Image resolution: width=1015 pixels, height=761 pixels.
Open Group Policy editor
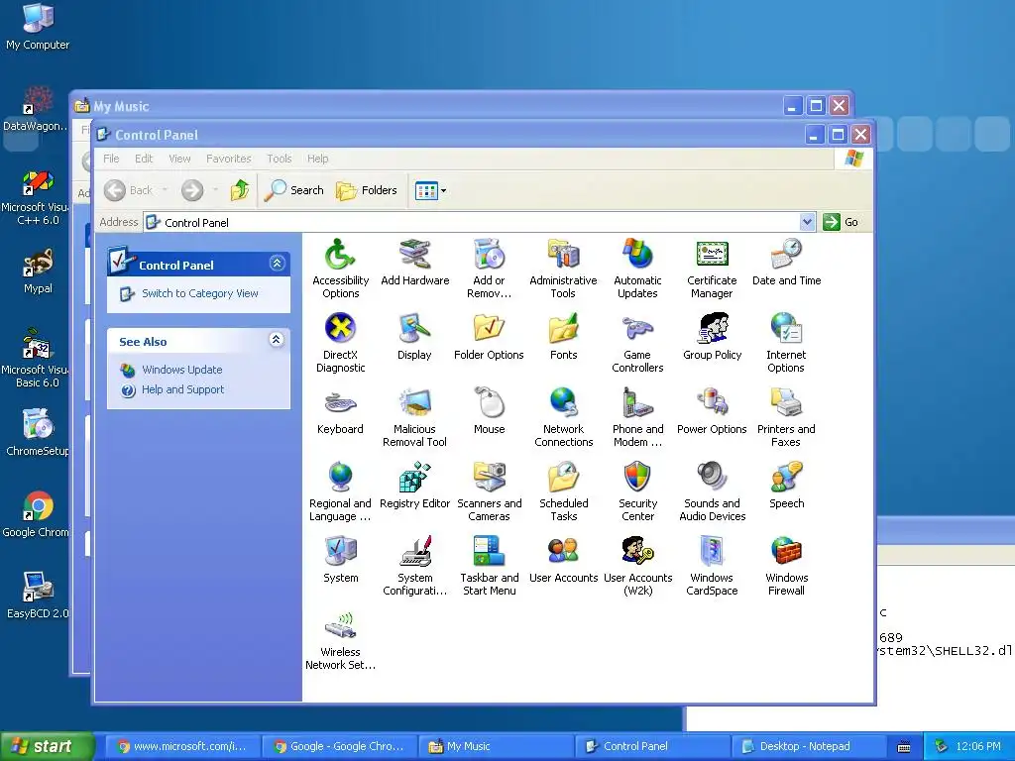coord(712,337)
